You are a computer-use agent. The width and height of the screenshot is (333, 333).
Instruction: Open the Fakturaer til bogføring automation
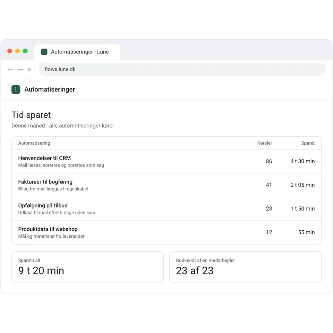166,185
